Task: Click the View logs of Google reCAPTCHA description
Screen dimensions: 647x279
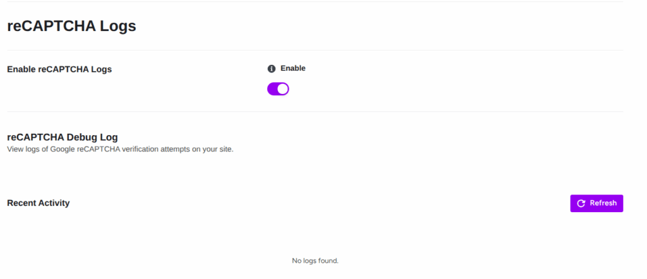Action: tap(121, 149)
